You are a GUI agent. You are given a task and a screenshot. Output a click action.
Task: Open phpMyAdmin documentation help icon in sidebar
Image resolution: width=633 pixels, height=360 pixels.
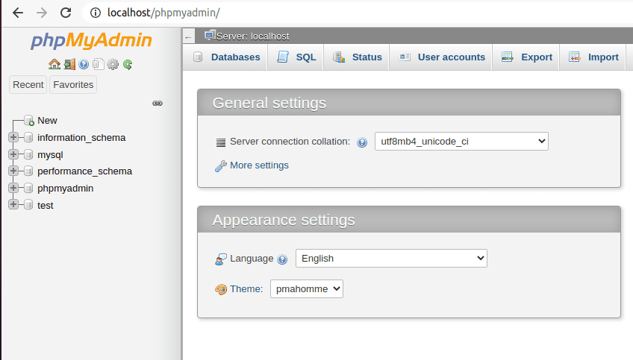(x=84, y=64)
